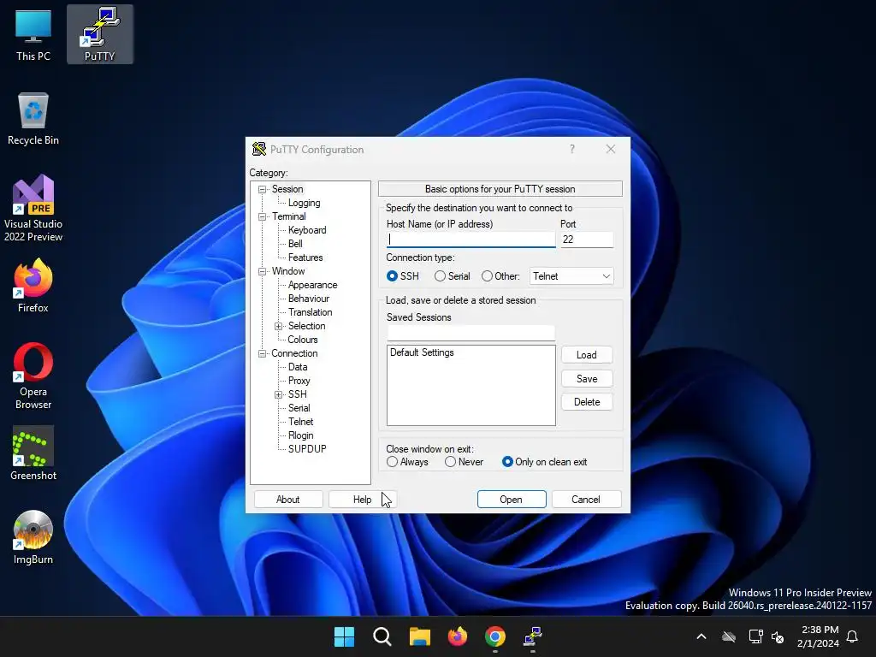The width and height of the screenshot is (876, 657).
Task: Show hidden system tray icons
Action: click(701, 636)
